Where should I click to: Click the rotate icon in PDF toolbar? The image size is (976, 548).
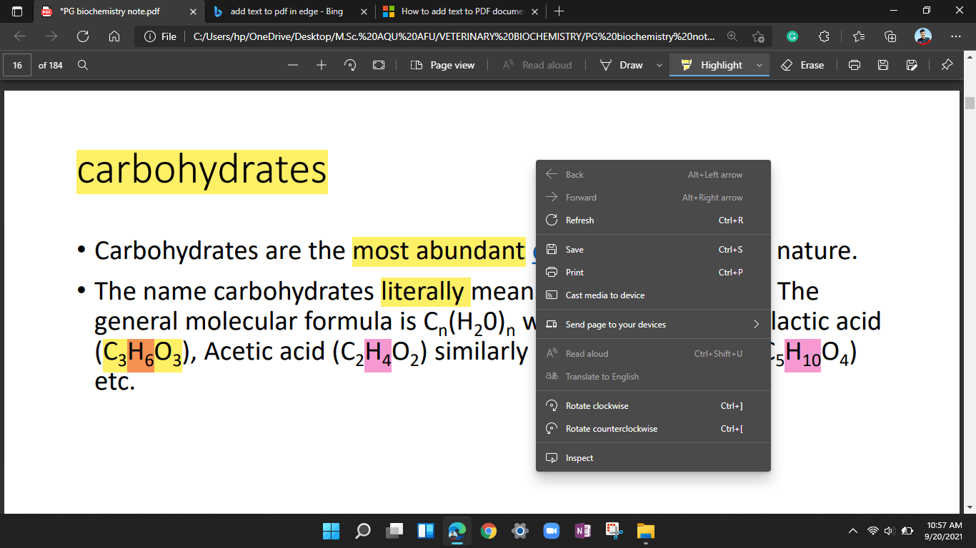(x=350, y=65)
